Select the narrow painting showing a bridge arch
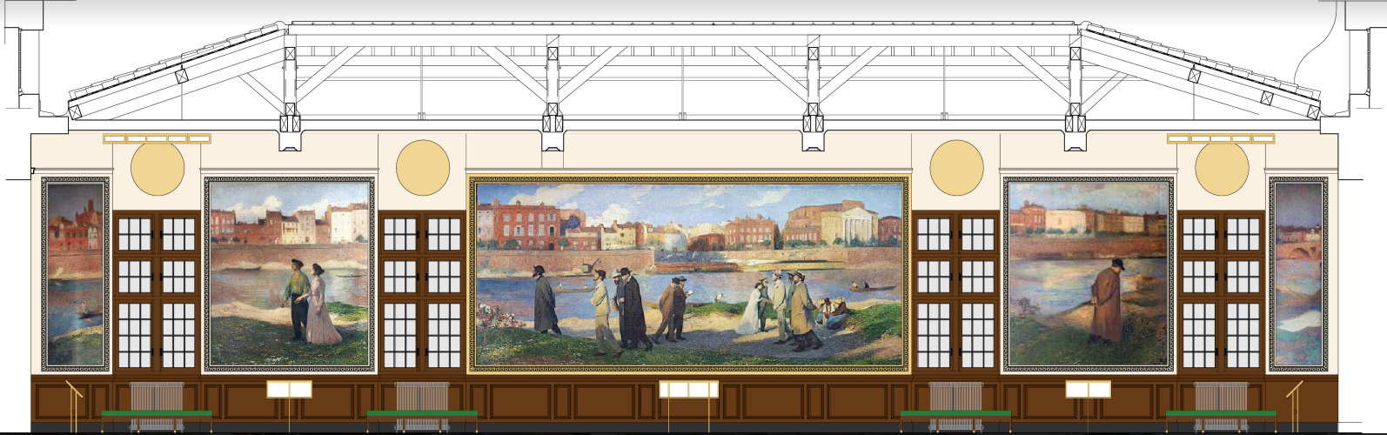This screenshot has width=1387, height=435. coord(1299,274)
